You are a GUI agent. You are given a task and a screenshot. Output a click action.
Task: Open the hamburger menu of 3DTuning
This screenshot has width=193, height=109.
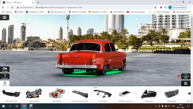point(5,18)
